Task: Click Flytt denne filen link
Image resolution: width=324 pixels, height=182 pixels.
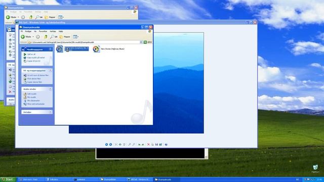Action: pyautogui.click(x=34, y=79)
